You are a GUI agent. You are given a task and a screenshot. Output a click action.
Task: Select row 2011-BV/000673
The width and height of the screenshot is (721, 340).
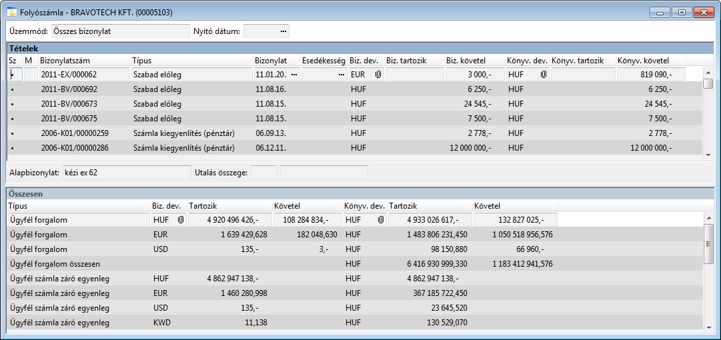point(355,104)
